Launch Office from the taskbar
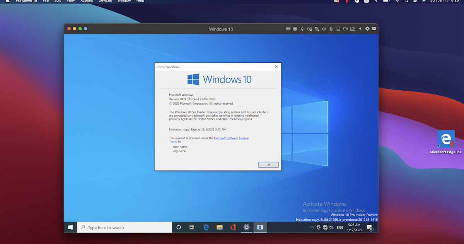This screenshot has width=464, height=244. tap(233, 227)
